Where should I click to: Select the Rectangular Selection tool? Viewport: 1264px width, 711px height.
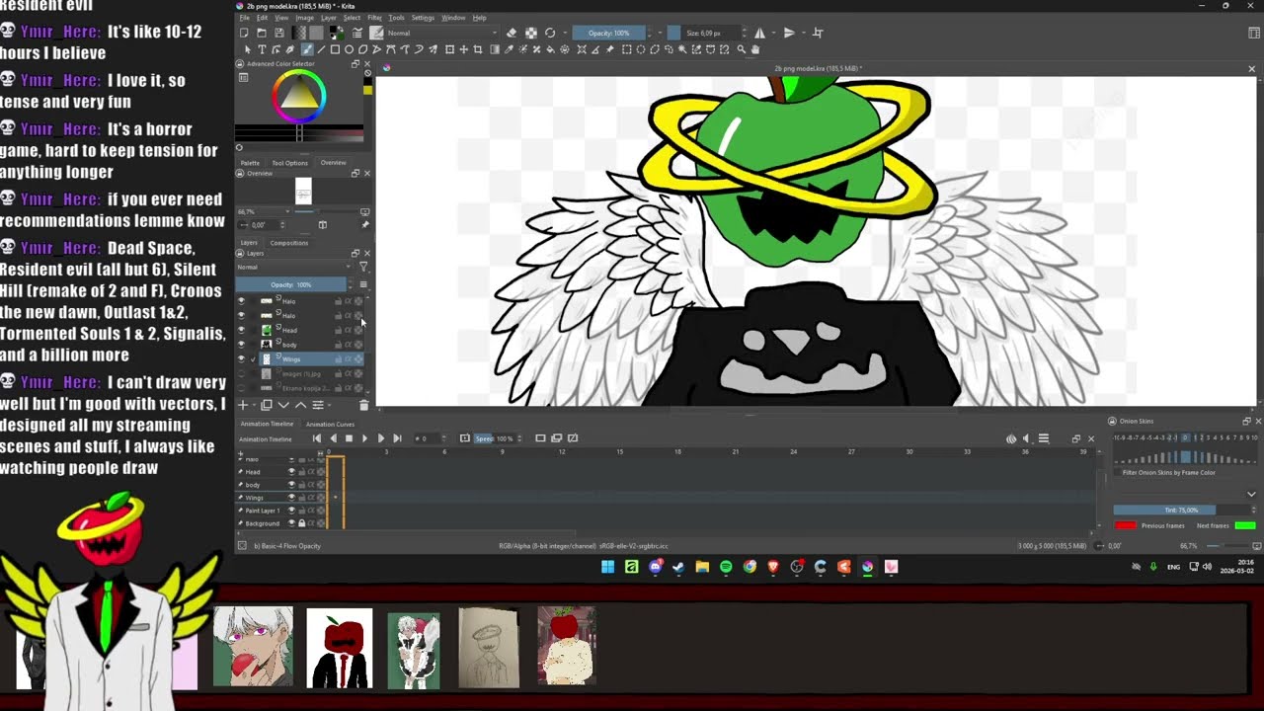pos(627,49)
